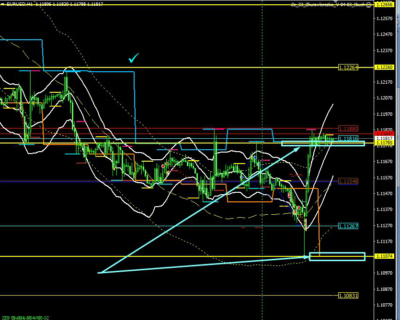Select the upper cyan rectangle near 1.11785
The width and height of the screenshot is (400, 320).
point(323,143)
